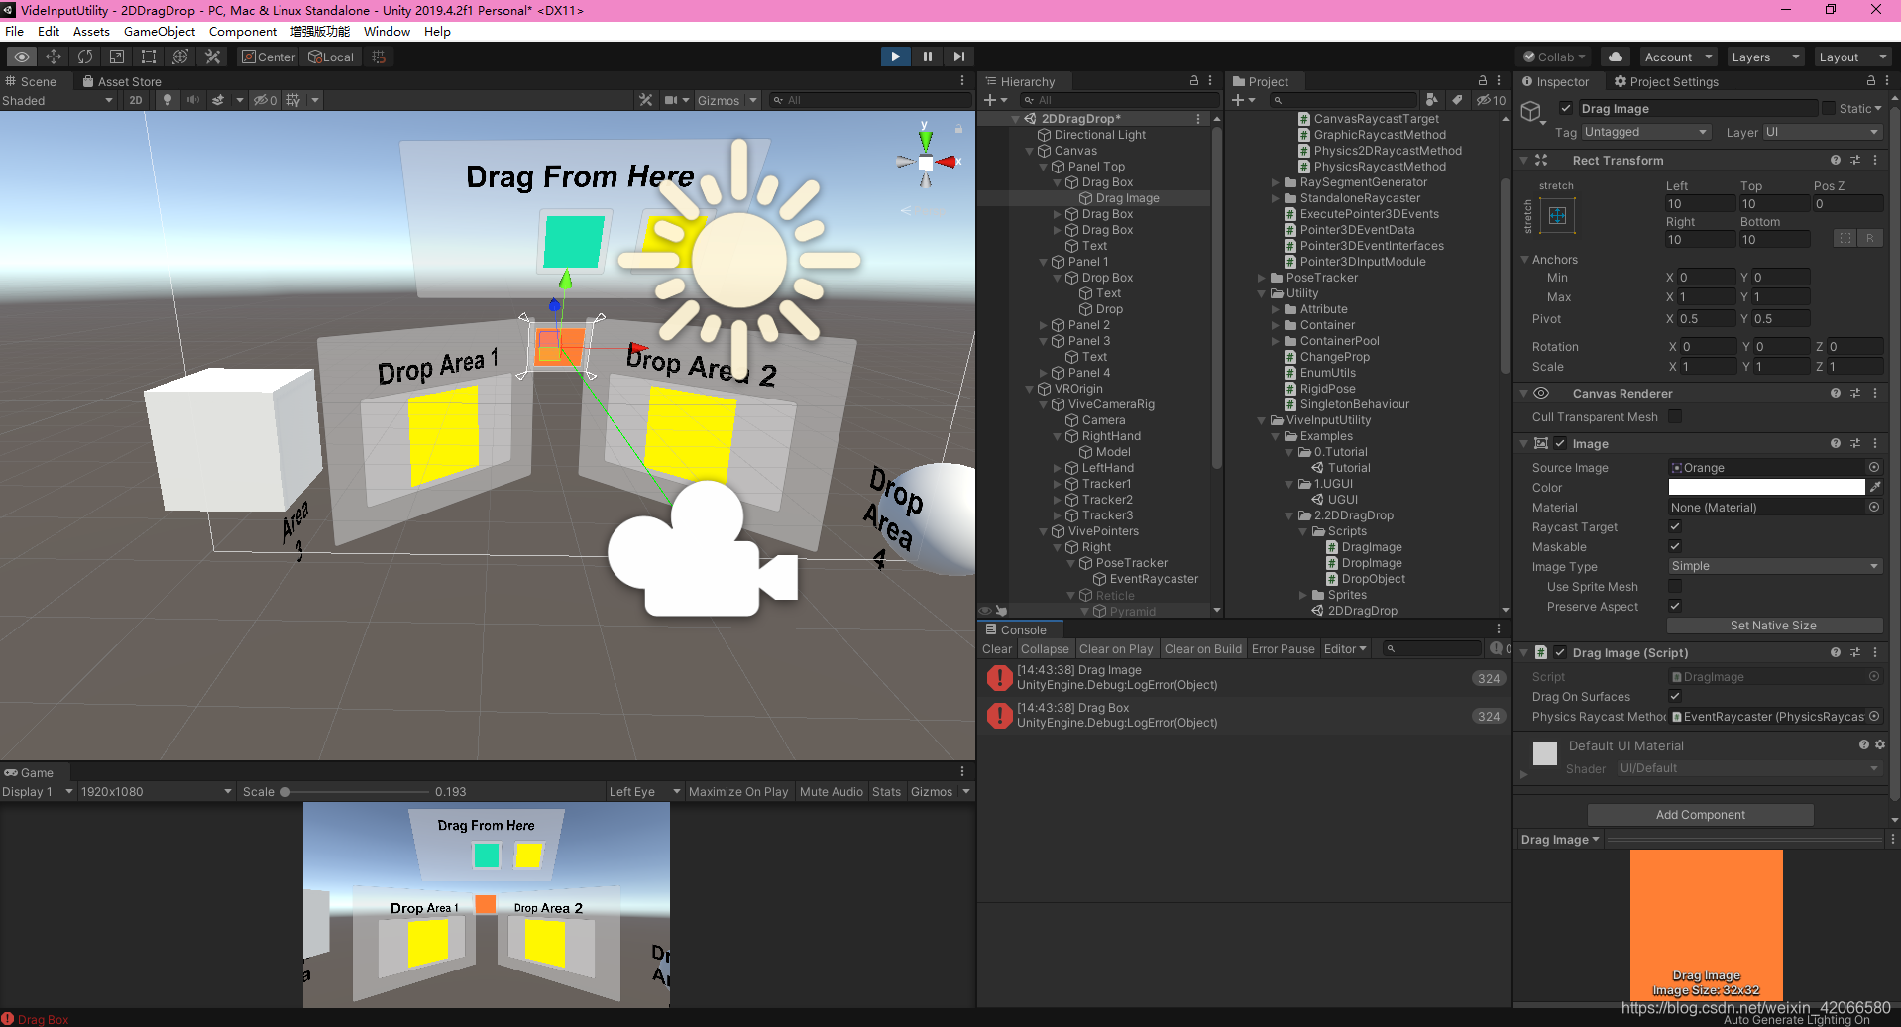
Task: Lock the Inspector panel
Action: (x=1871, y=81)
